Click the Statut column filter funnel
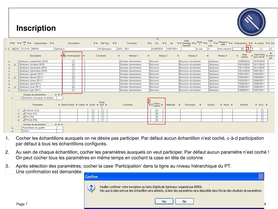This screenshot has height=209, width=278. (204, 43)
